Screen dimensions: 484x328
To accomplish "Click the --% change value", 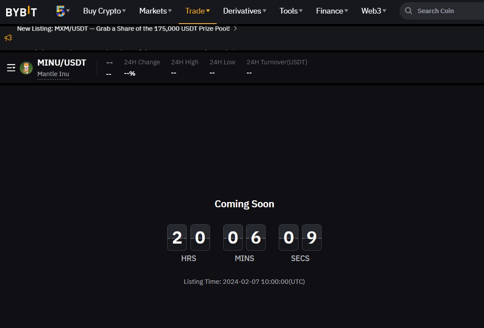I will pyautogui.click(x=130, y=73).
